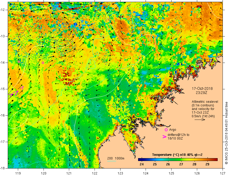Click the cyan bathymetry line legend sample
Viewport: 228px width, 176px height.
[111, 161]
